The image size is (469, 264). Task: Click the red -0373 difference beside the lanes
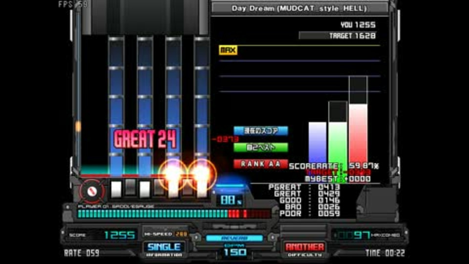tap(226, 139)
